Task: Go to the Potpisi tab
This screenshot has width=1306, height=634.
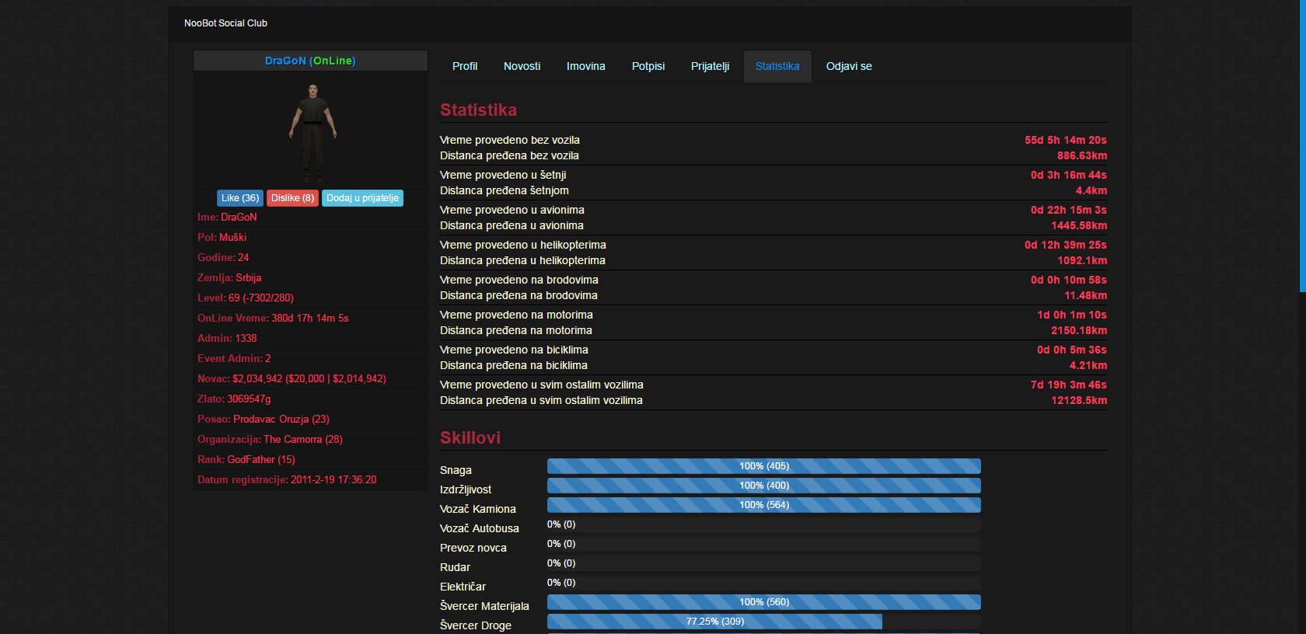Action: [648, 66]
